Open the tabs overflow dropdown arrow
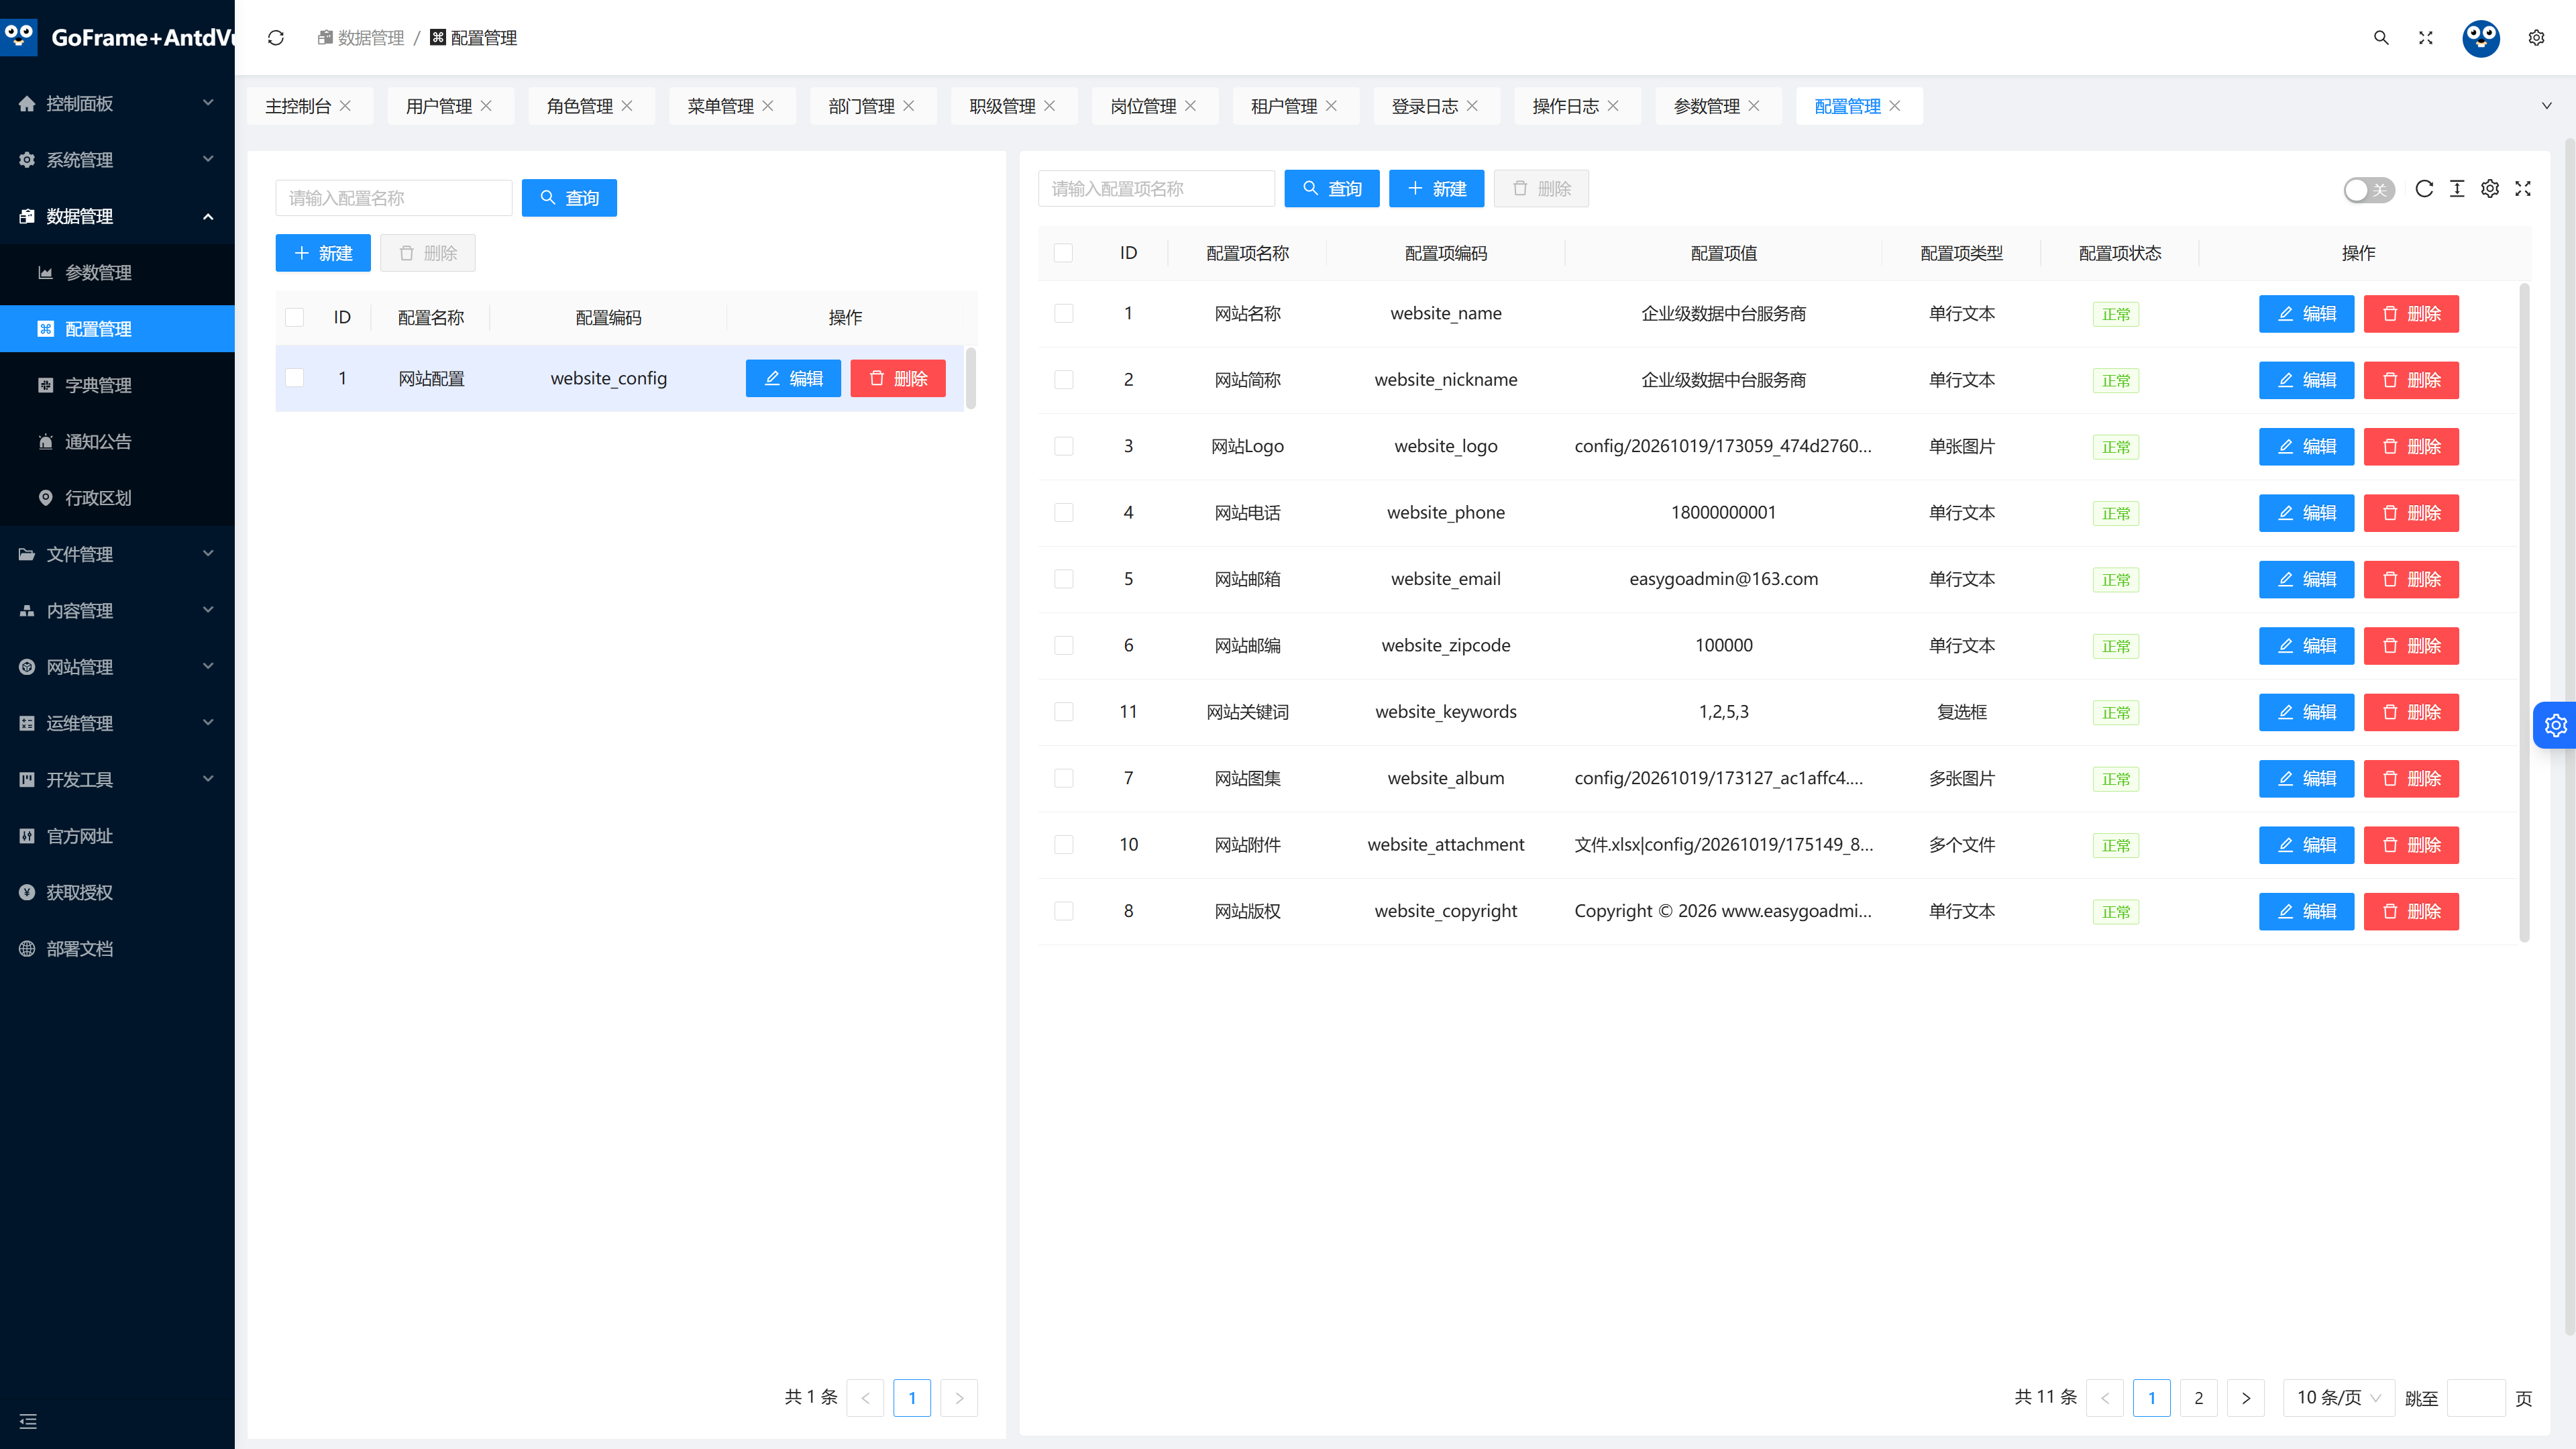Viewport: 2576px width, 1449px height. tap(2546, 106)
